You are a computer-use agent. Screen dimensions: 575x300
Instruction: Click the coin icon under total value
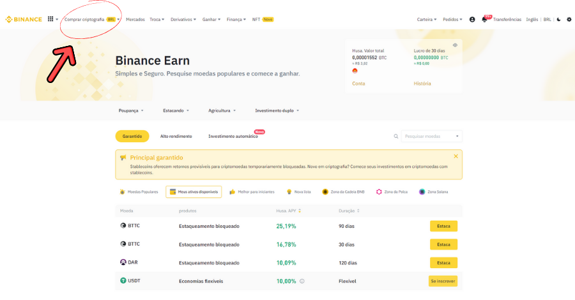(x=355, y=71)
